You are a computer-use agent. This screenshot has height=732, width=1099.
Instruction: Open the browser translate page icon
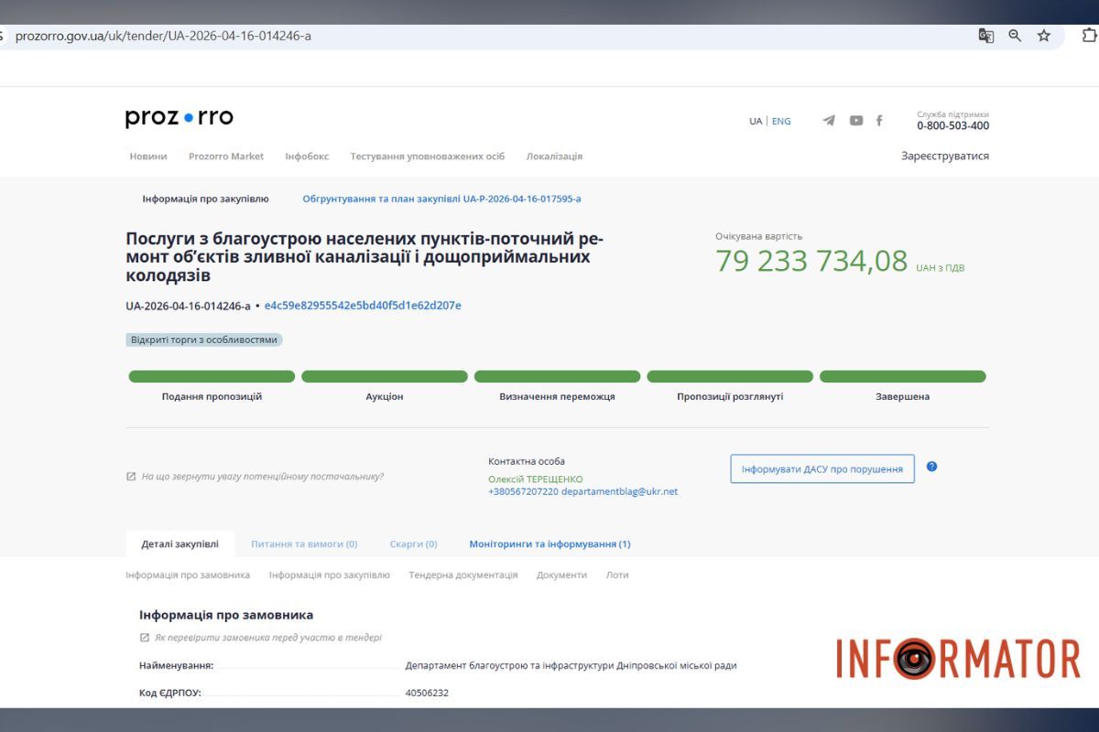(x=986, y=36)
